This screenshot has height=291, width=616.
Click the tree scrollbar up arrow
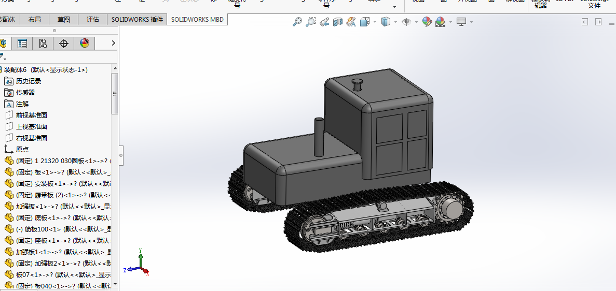(x=115, y=69)
